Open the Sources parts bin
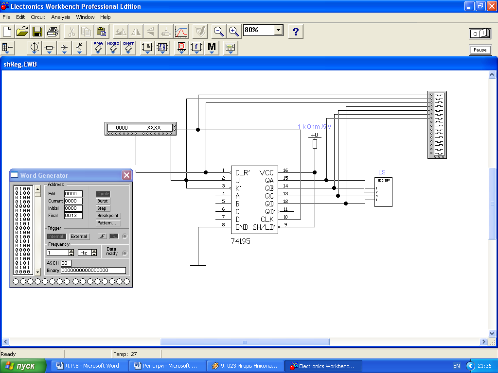This screenshot has width=498, height=373. [x=34, y=48]
